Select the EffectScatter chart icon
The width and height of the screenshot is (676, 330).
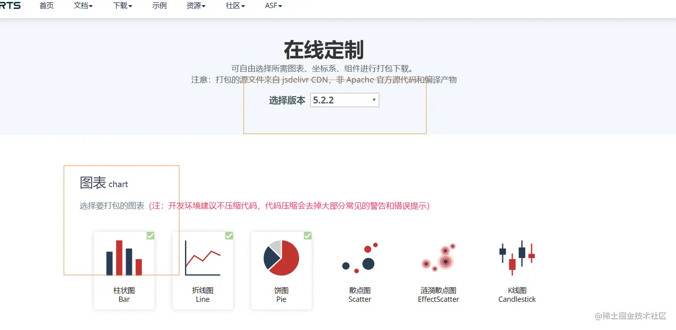pyautogui.click(x=438, y=258)
